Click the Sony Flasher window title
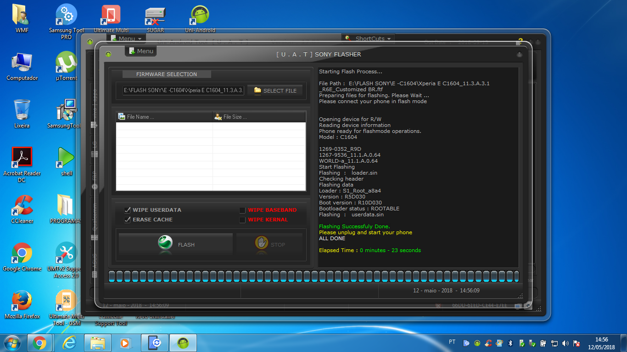The height and width of the screenshot is (352, 627). click(x=319, y=55)
